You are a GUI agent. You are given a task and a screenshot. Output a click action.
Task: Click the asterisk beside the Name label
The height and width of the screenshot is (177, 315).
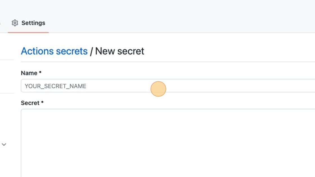pos(40,72)
